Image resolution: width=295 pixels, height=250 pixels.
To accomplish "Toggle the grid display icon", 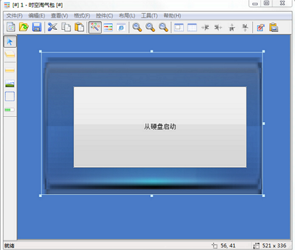I will [192, 27].
